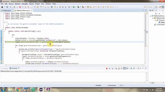Open Google Chrome from the taskbar
Screen dimensions: 165x92
[x=18, y=90]
